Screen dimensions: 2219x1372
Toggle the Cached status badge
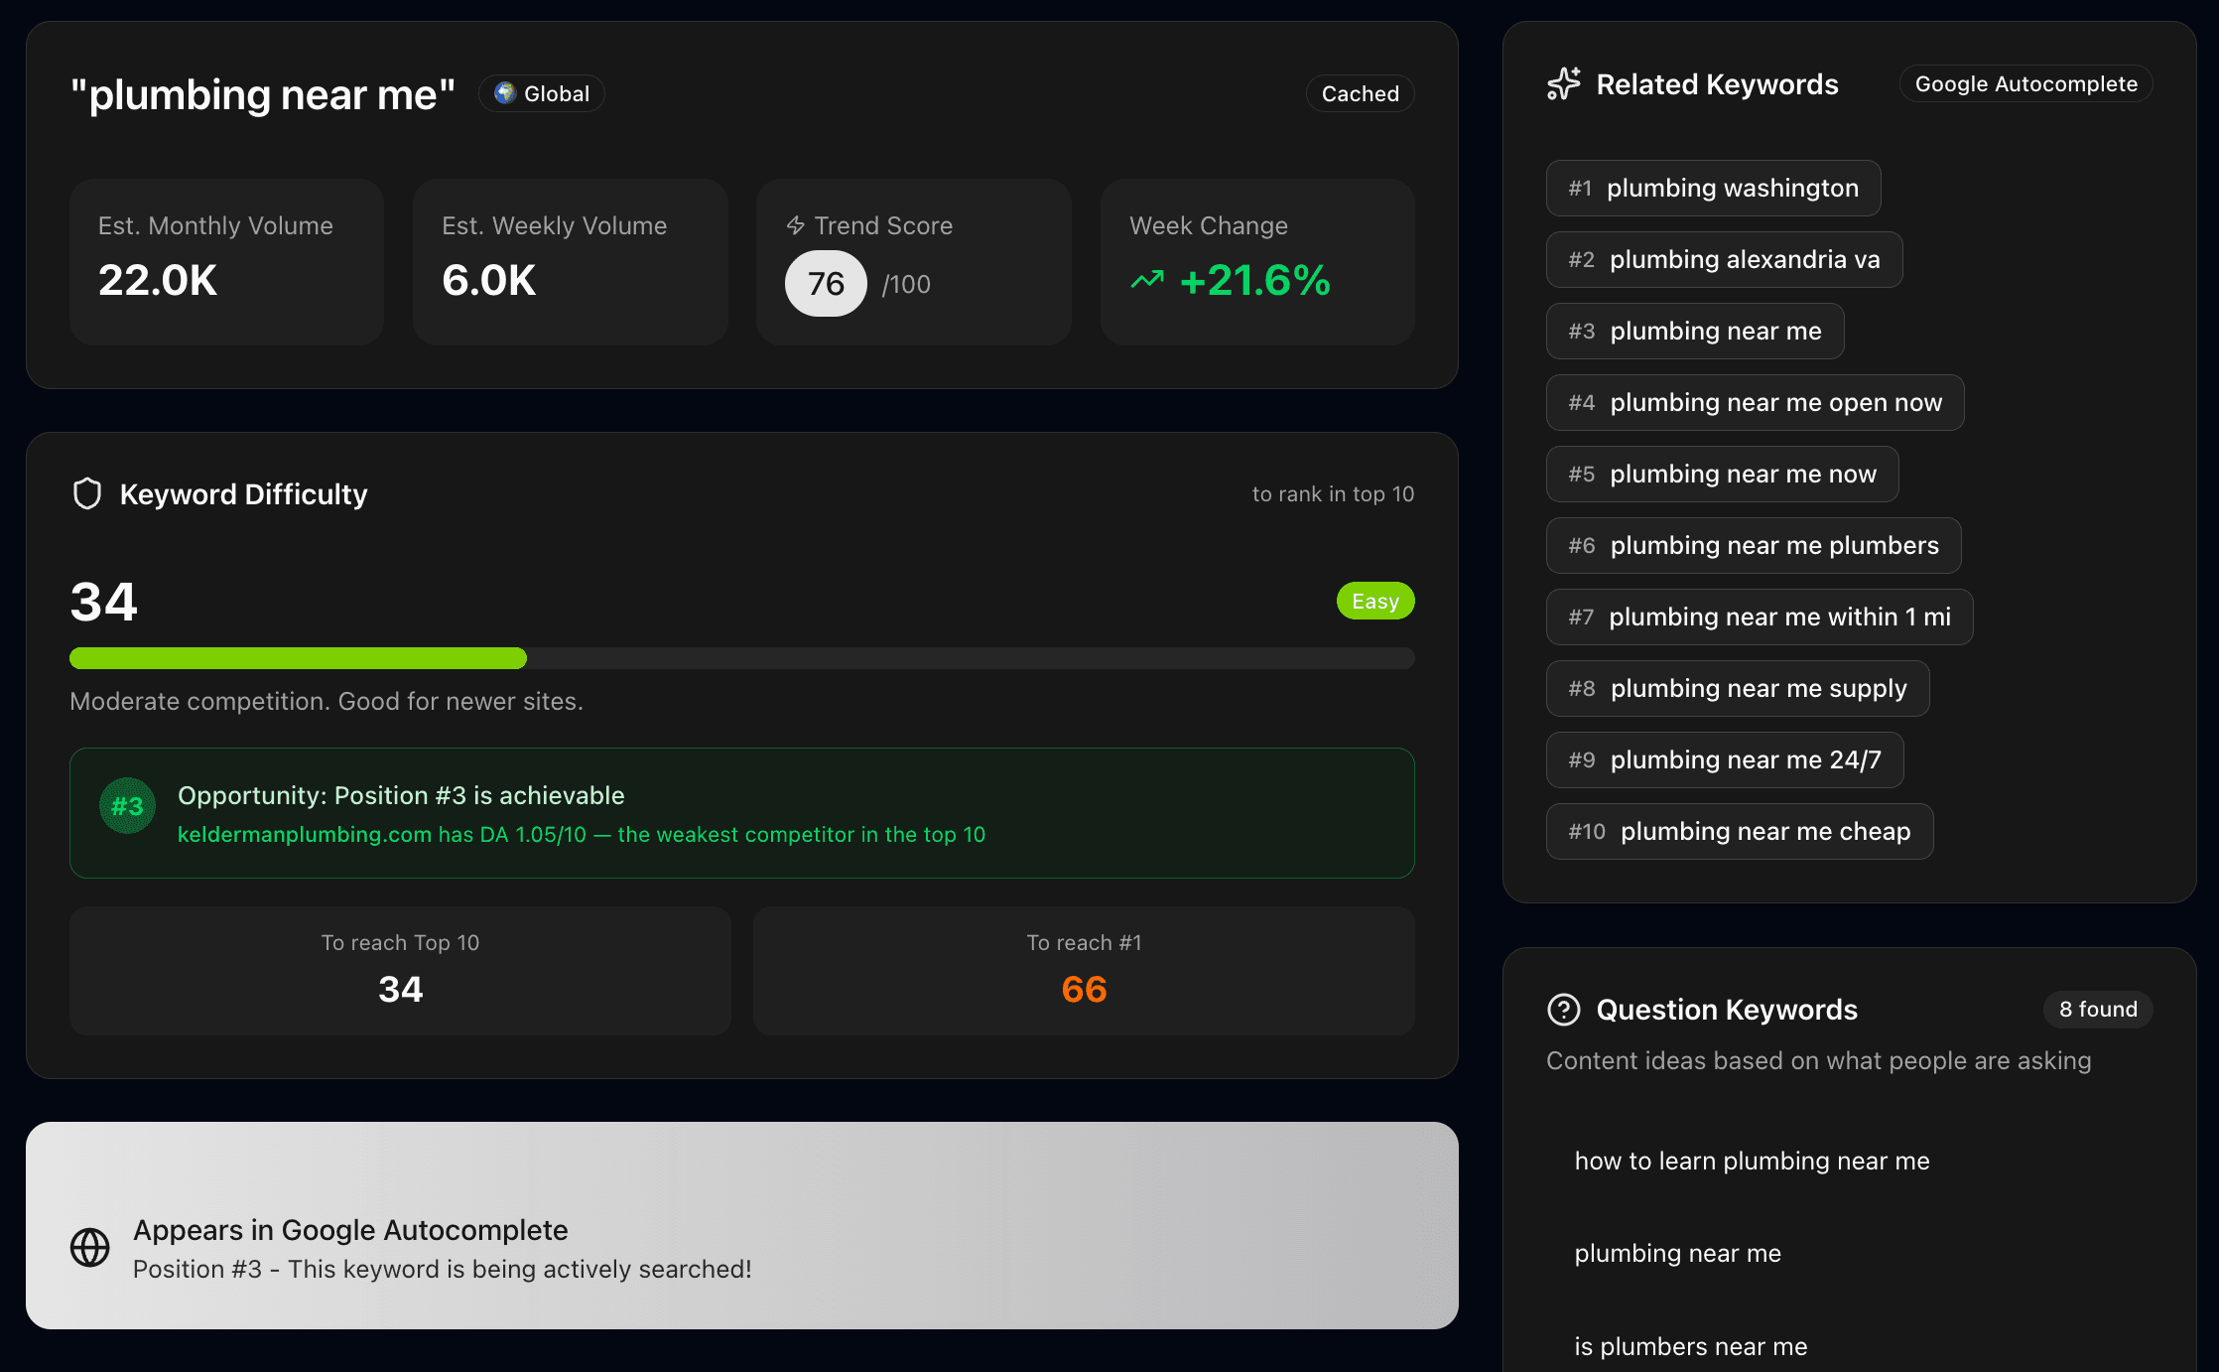point(1360,92)
